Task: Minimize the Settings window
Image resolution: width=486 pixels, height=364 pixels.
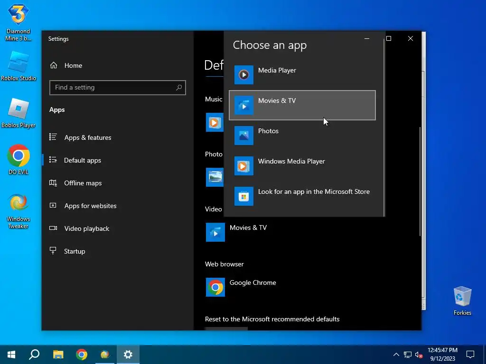Action: pyautogui.click(x=367, y=38)
